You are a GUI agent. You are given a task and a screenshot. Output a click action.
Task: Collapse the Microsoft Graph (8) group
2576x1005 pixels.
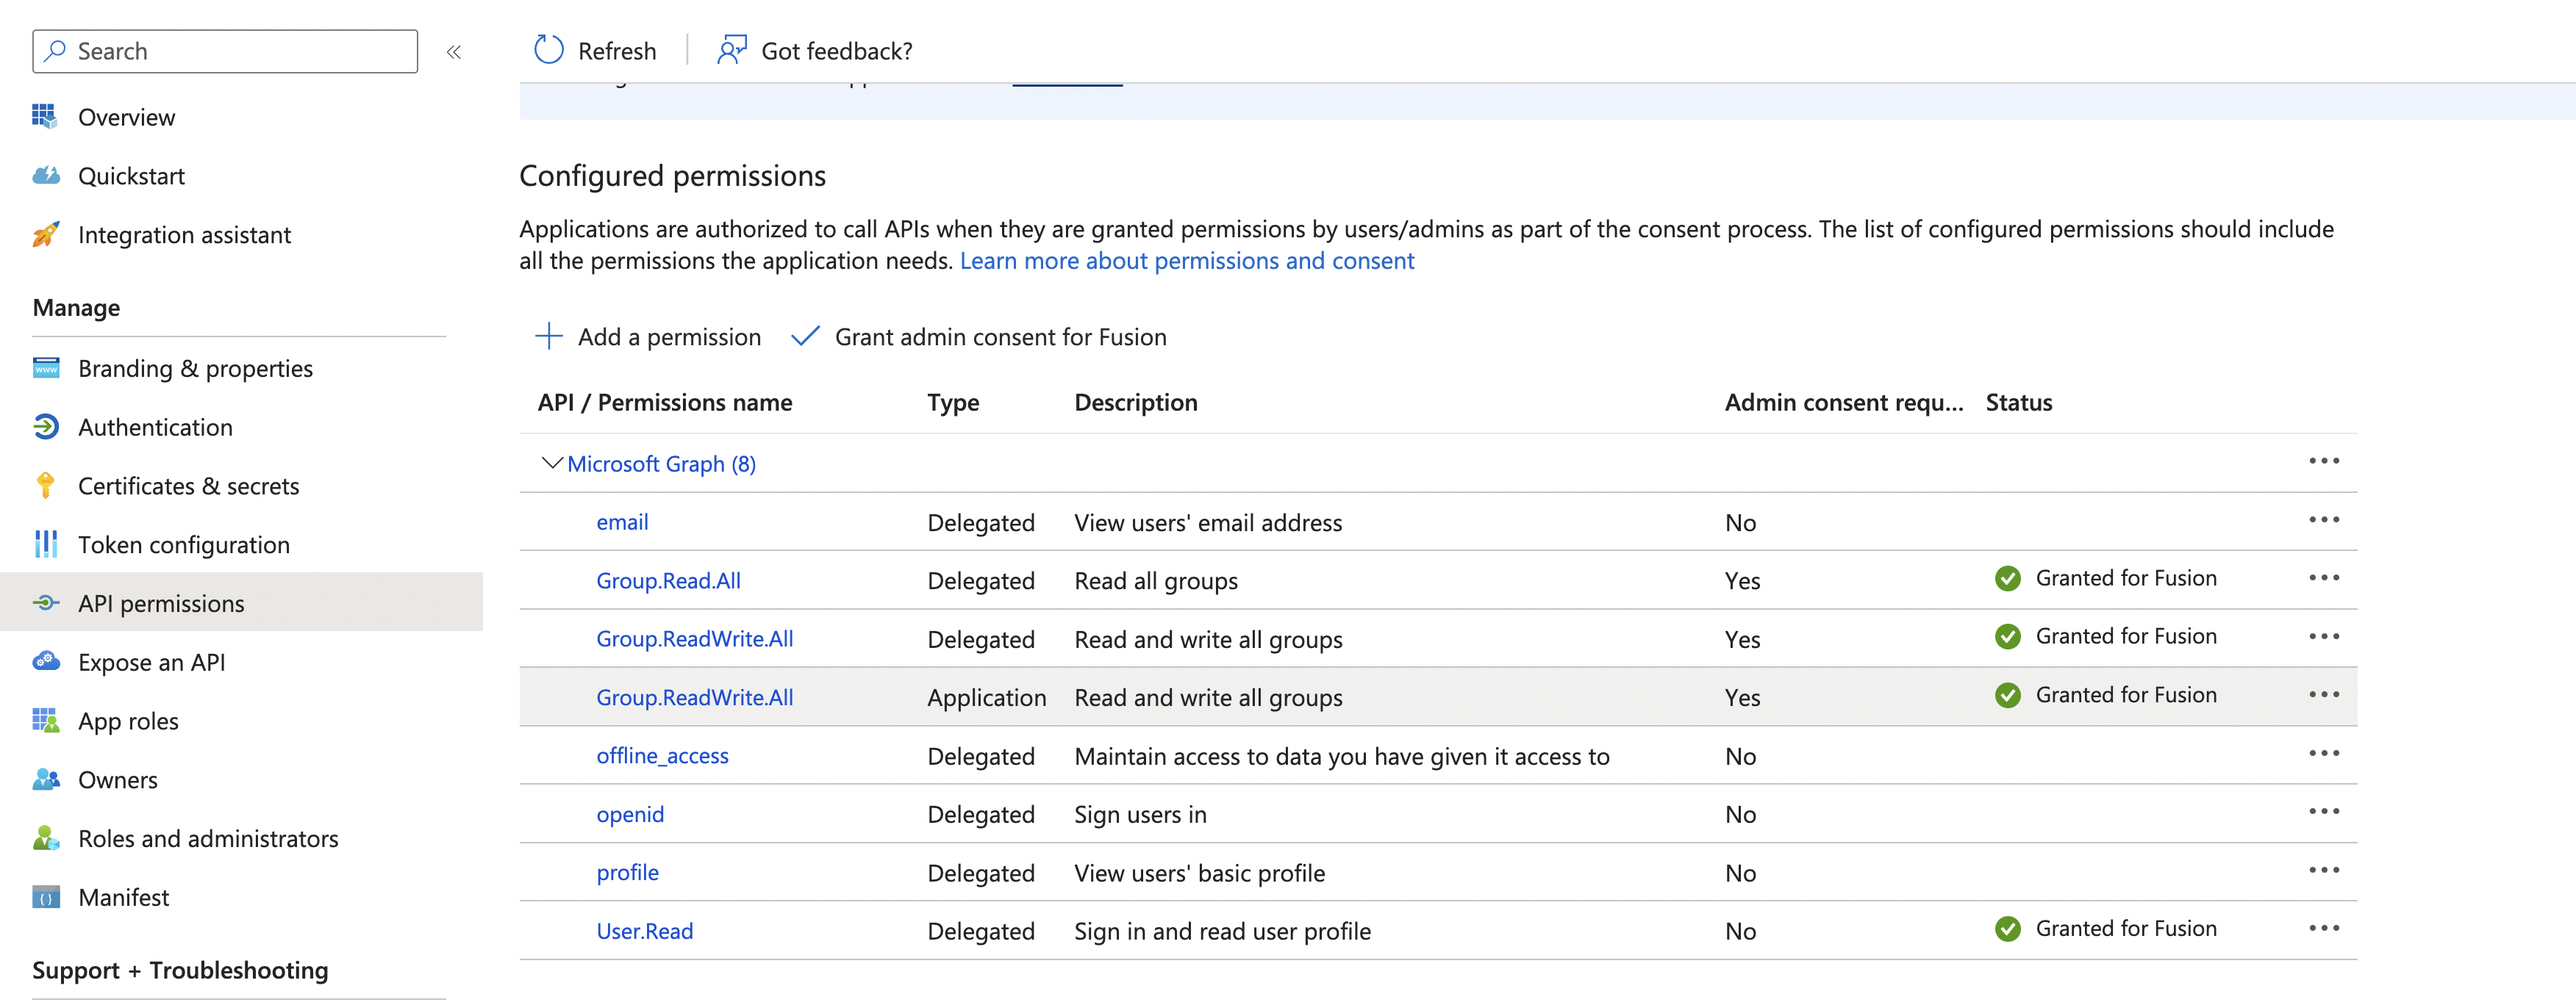[551, 463]
